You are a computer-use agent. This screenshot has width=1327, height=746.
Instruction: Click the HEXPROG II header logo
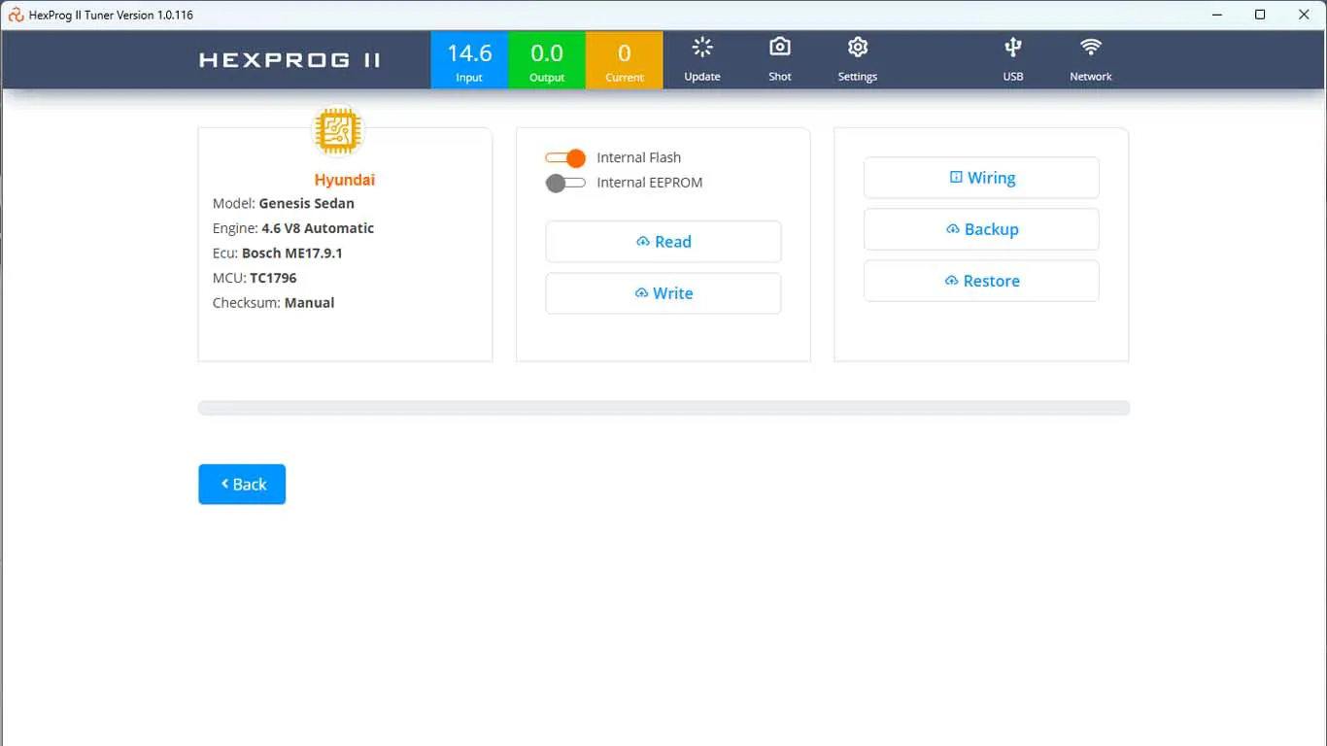pos(290,60)
